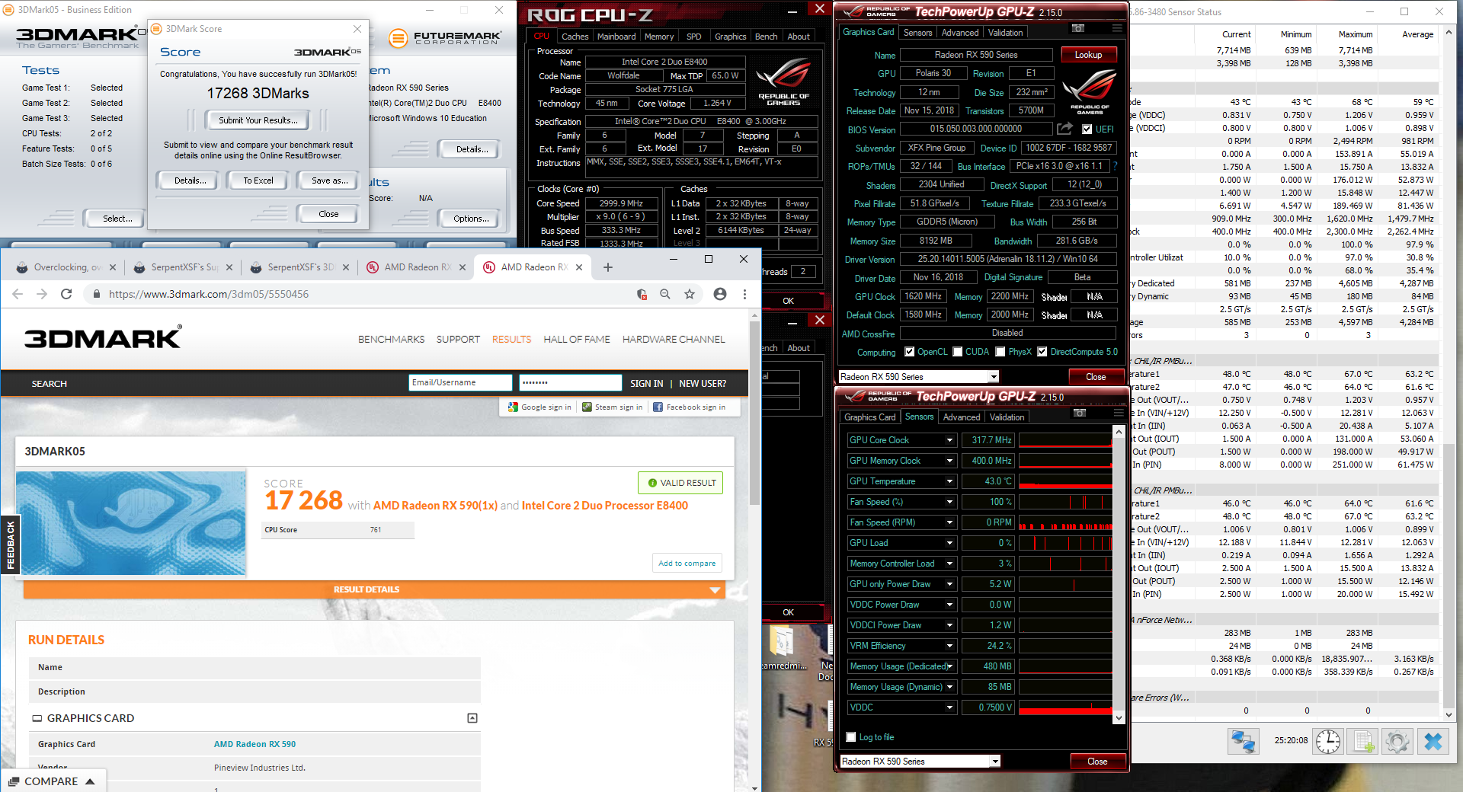Open the GPU Load sensor dropdown
Screen dimensions: 1463x792
(949, 543)
